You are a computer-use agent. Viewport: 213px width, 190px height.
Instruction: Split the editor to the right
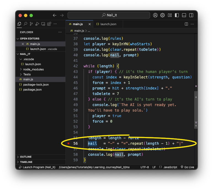(x=187, y=24)
